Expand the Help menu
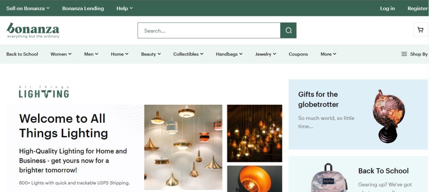Image resolution: width=429 pixels, height=192 pixels. 124,8
